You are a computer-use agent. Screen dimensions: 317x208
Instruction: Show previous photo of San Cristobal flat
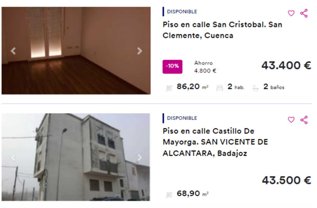coord(13,51)
